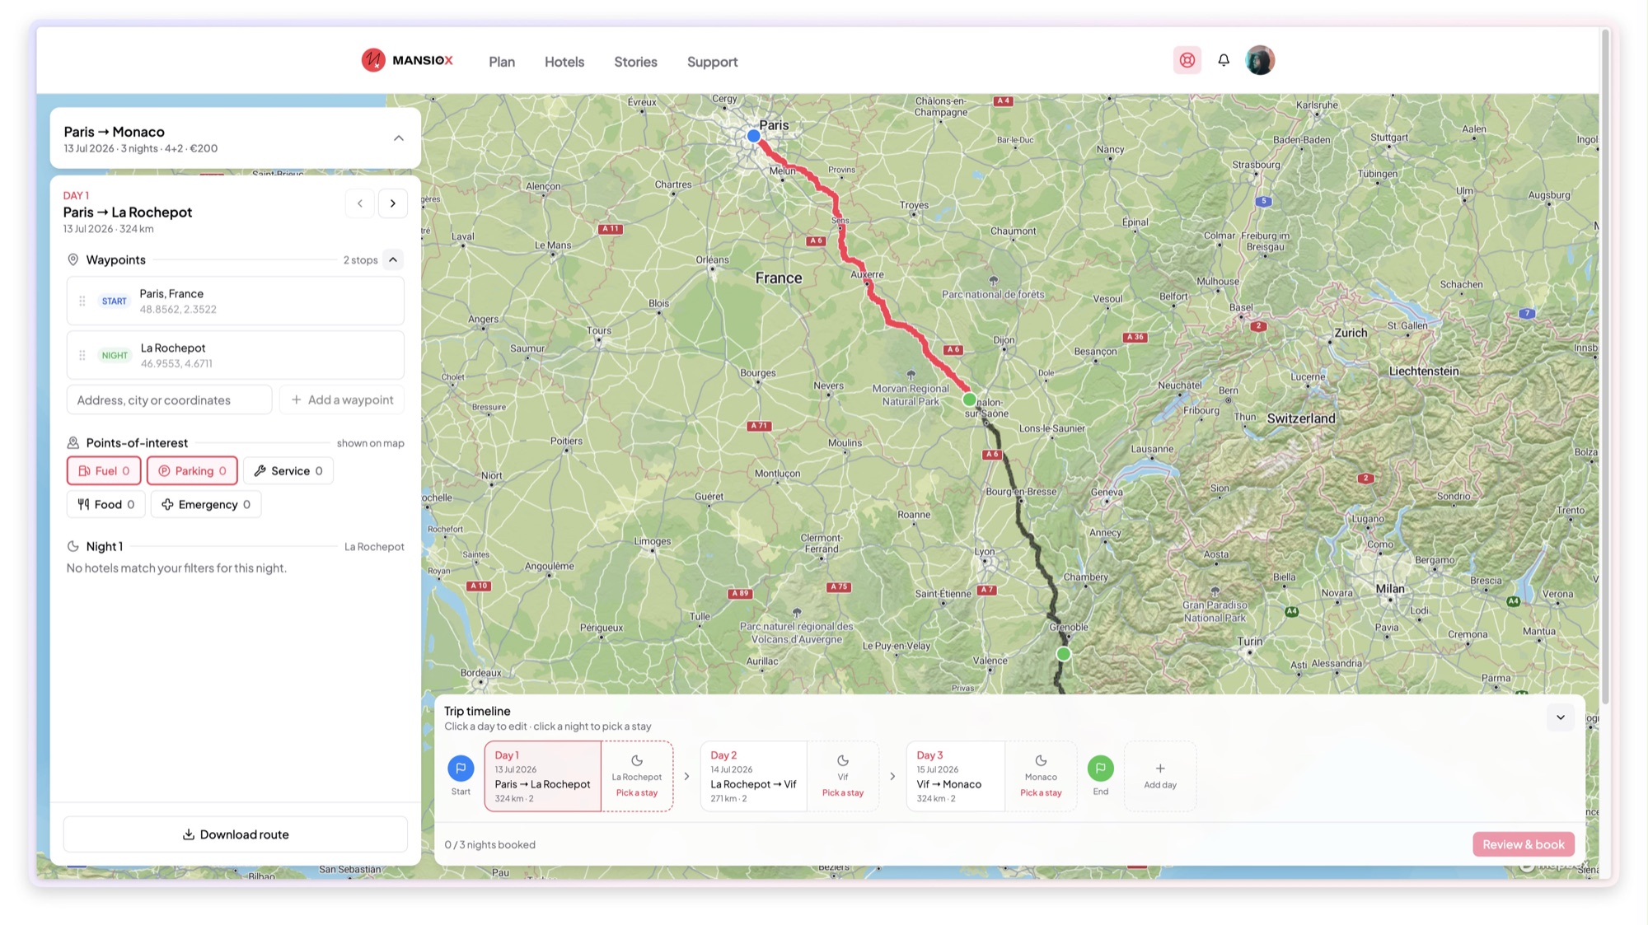Open the Stories menu
The height and width of the screenshot is (925, 1648).
[635, 62]
